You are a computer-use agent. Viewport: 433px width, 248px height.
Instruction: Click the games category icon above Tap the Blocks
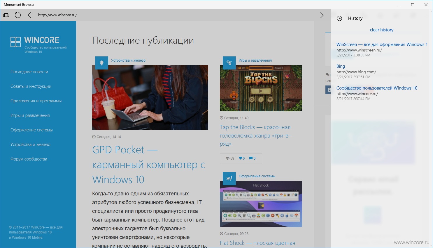tap(229, 63)
